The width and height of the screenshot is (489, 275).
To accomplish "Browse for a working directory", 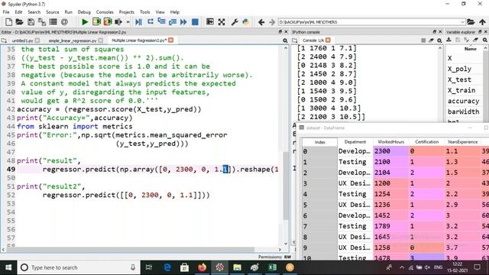I will [471, 22].
